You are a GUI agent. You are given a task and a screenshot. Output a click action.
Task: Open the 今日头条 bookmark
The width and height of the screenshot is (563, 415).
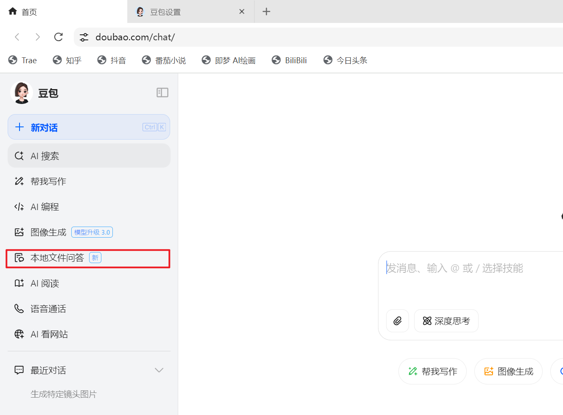click(345, 60)
